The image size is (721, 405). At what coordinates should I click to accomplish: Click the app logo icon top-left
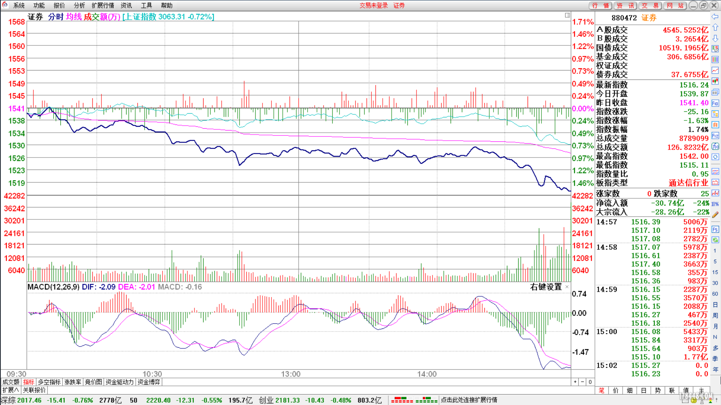(x=5, y=4)
